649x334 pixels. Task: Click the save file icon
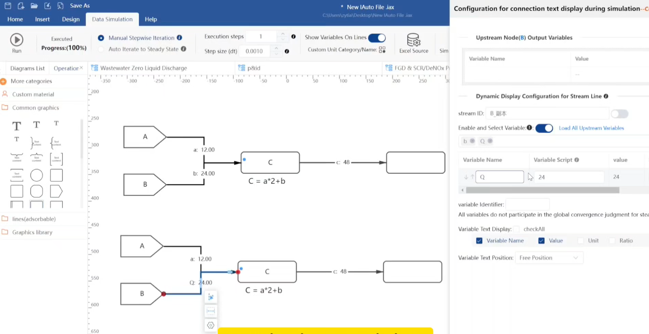8,6
